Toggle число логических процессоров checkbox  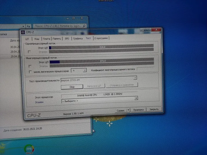30,72
